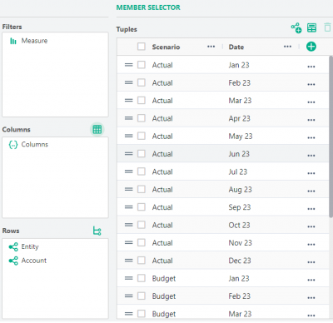Open the Date column options menu
333x323 pixels.
coord(287,47)
